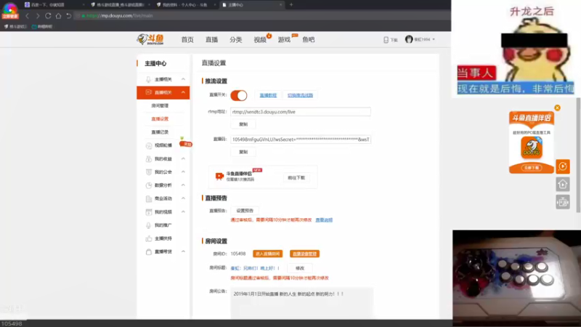The image size is (581, 327).
Task: Click the 切换推流线路 link
Action: point(300,95)
